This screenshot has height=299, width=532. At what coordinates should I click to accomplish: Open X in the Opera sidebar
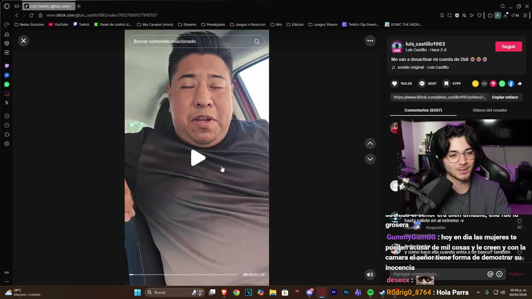pyautogui.click(x=7, y=103)
